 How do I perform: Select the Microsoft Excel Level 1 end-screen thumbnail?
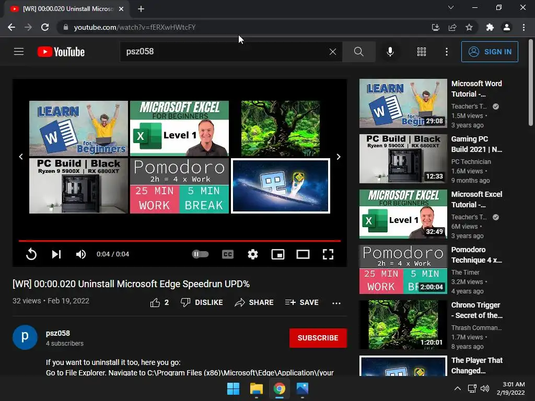(x=180, y=128)
